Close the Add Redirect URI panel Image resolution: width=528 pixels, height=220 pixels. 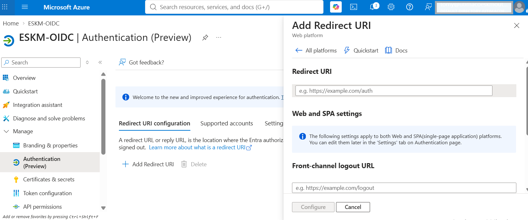pos(517,25)
